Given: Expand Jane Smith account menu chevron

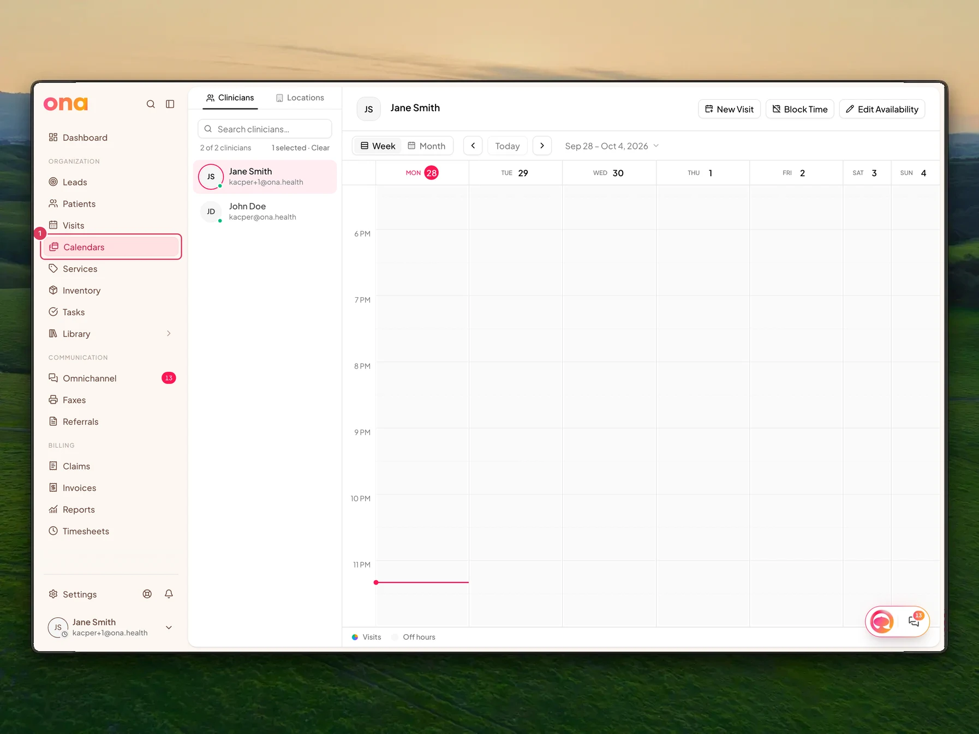Looking at the screenshot, I should click(x=169, y=627).
